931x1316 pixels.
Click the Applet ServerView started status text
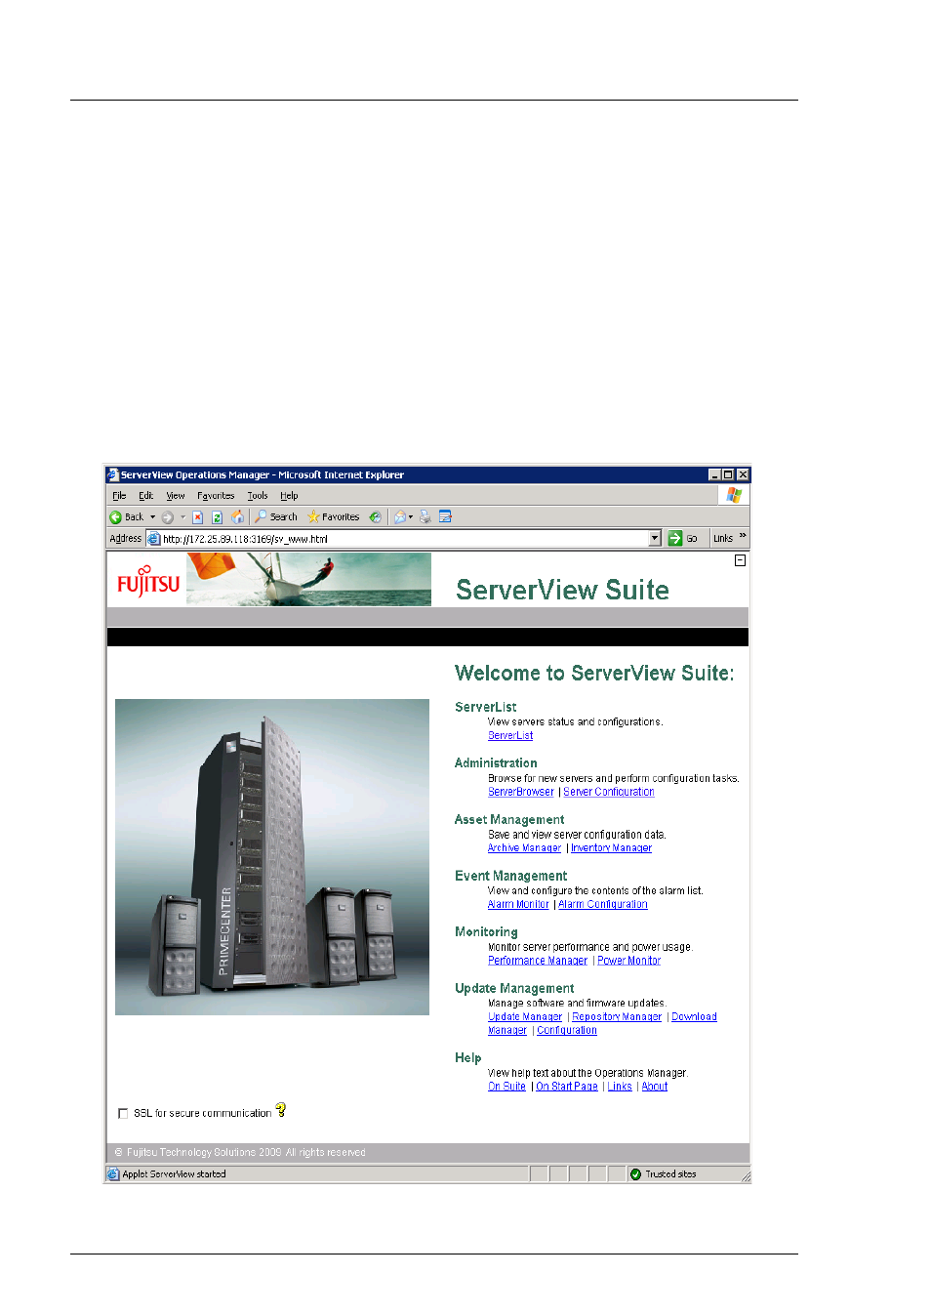[x=174, y=1174]
